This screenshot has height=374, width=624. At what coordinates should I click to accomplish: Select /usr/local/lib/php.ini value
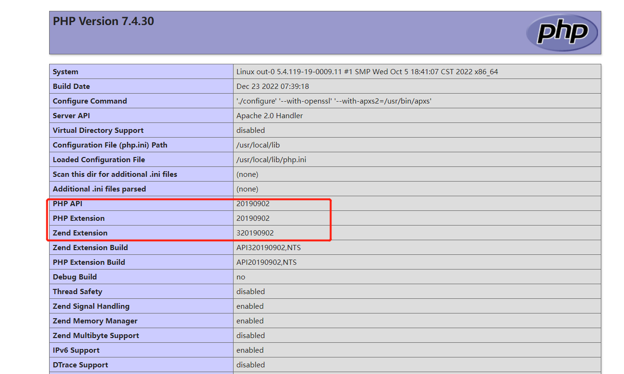[x=271, y=160]
